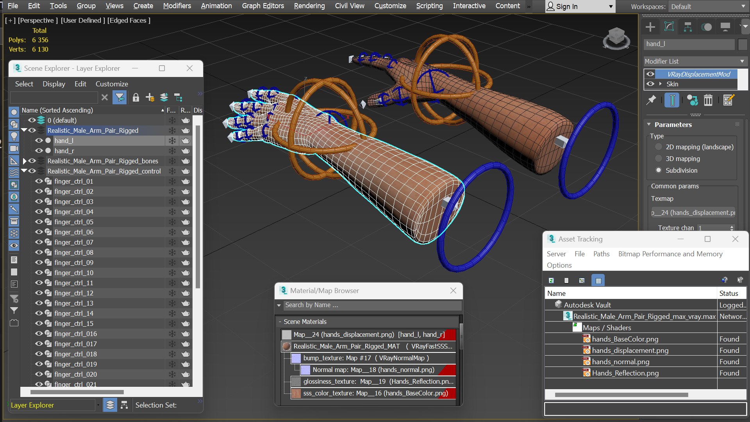Select 2D mapping (landscape) radio button

[x=659, y=147]
